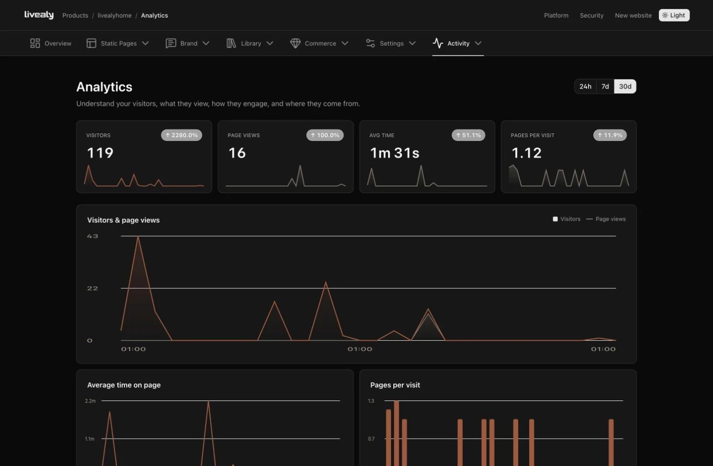The height and width of the screenshot is (466, 713).
Task: Click the Avg Time sparkline chart
Action: point(427,175)
